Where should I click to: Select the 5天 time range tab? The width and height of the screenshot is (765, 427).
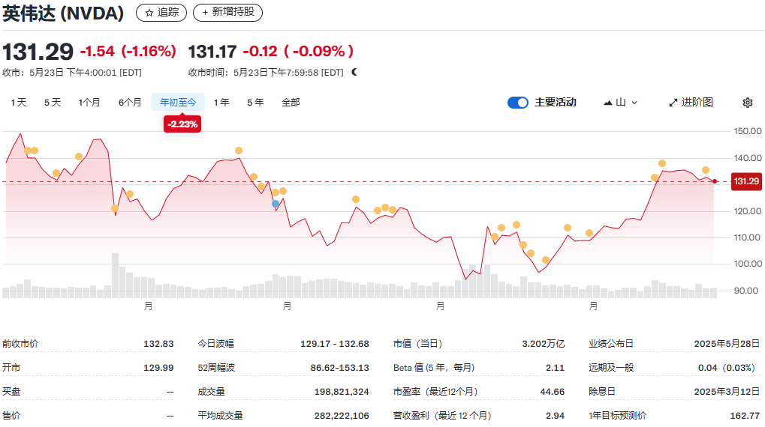pos(53,102)
